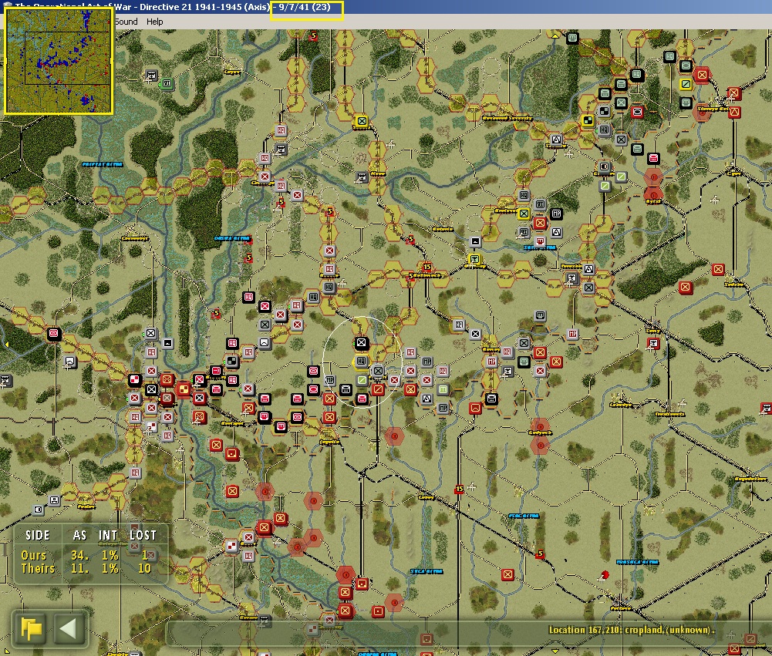Viewport: 772px width, 656px height.
Task: Click the 'Ours' row label in the stats panel
Action: tap(33, 555)
